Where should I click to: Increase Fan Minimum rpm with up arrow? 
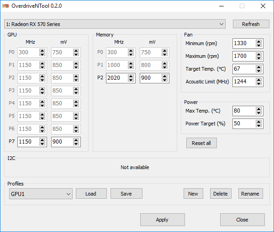pyautogui.click(x=258, y=41)
